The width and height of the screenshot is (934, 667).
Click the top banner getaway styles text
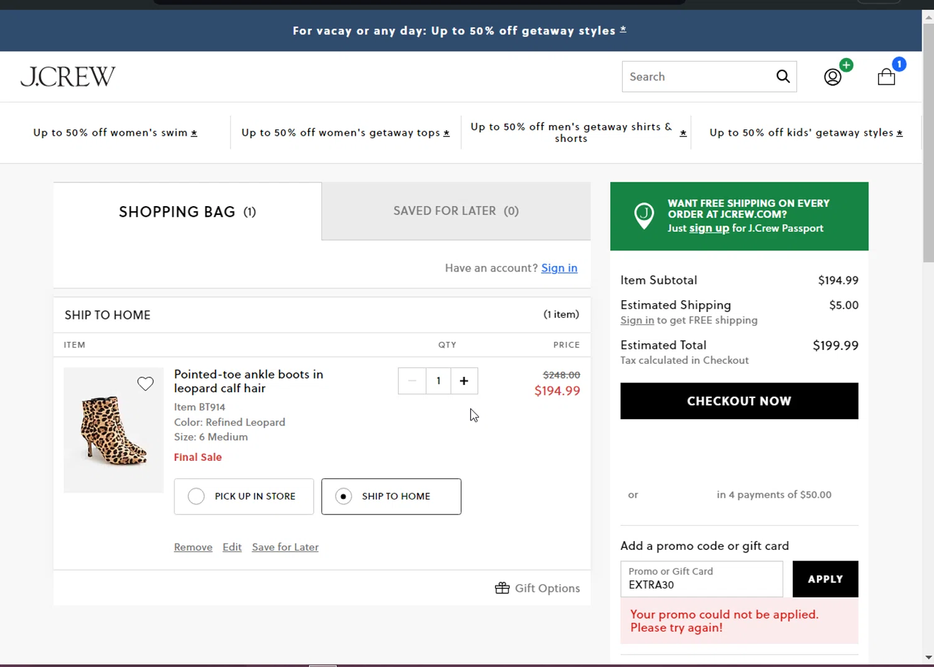(460, 31)
